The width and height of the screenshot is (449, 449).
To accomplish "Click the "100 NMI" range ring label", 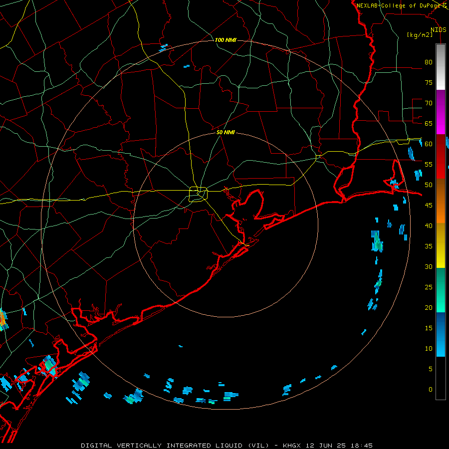I will tap(225, 40).
